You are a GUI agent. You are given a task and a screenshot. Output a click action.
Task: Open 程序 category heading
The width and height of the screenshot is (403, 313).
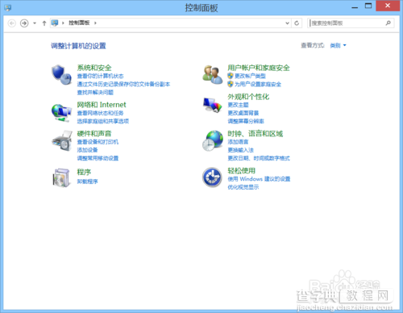84,172
